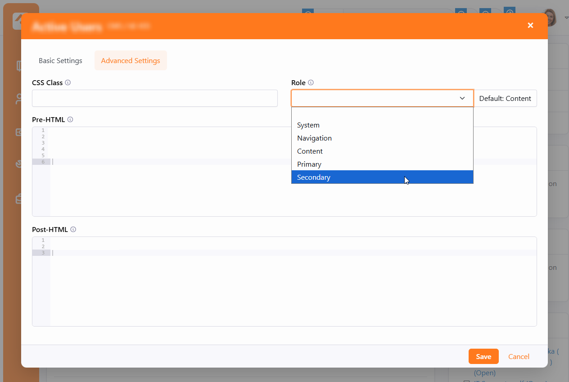569x382 pixels.
Task: Switch to the Basic Settings tab
Action: point(60,60)
